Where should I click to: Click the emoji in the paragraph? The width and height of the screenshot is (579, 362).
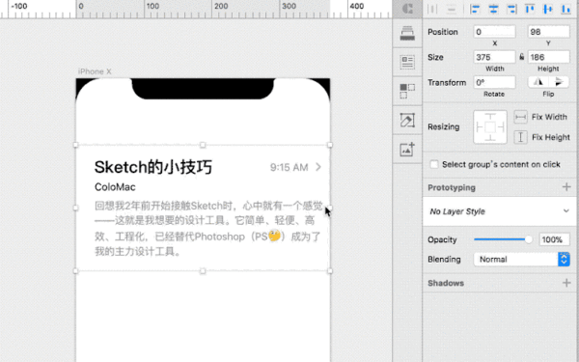click(274, 236)
